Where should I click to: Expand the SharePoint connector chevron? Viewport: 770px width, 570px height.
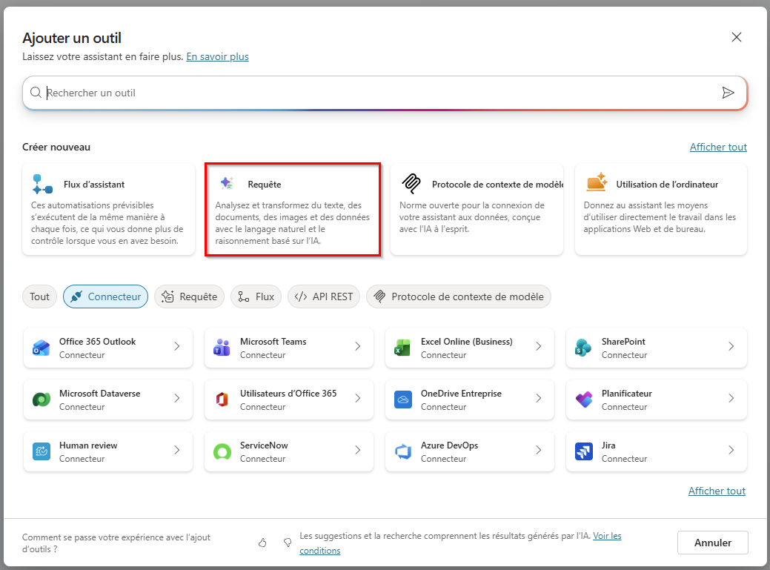click(x=731, y=346)
